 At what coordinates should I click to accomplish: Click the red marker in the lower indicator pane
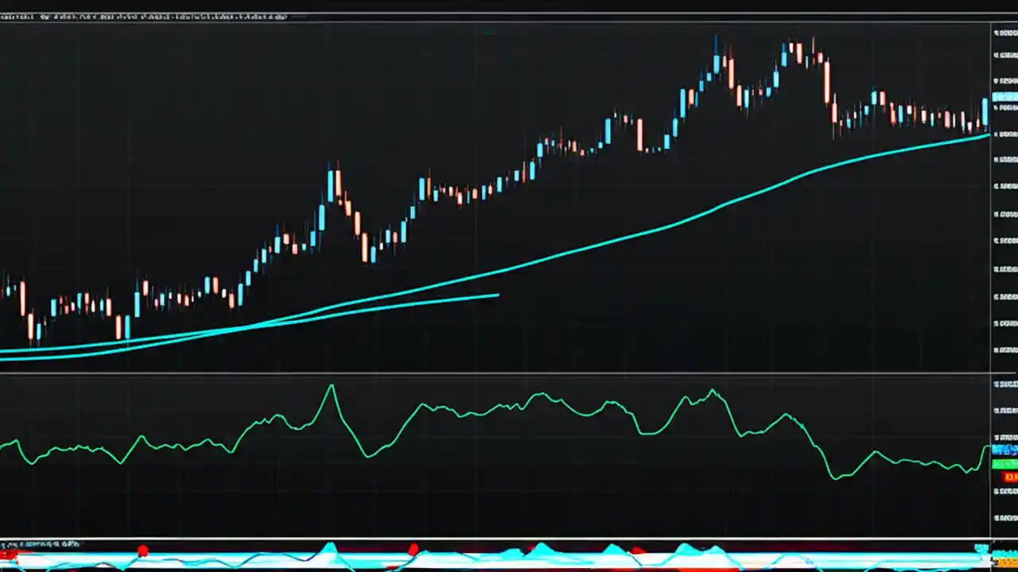pyautogui.click(x=143, y=550)
